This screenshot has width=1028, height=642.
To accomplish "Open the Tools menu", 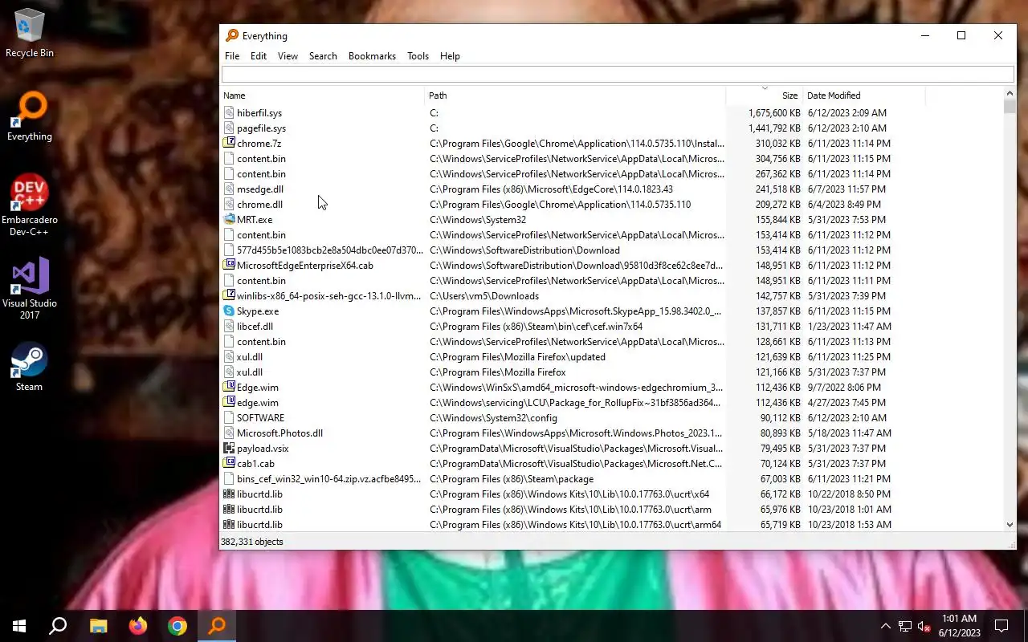I will click(x=418, y=56).
